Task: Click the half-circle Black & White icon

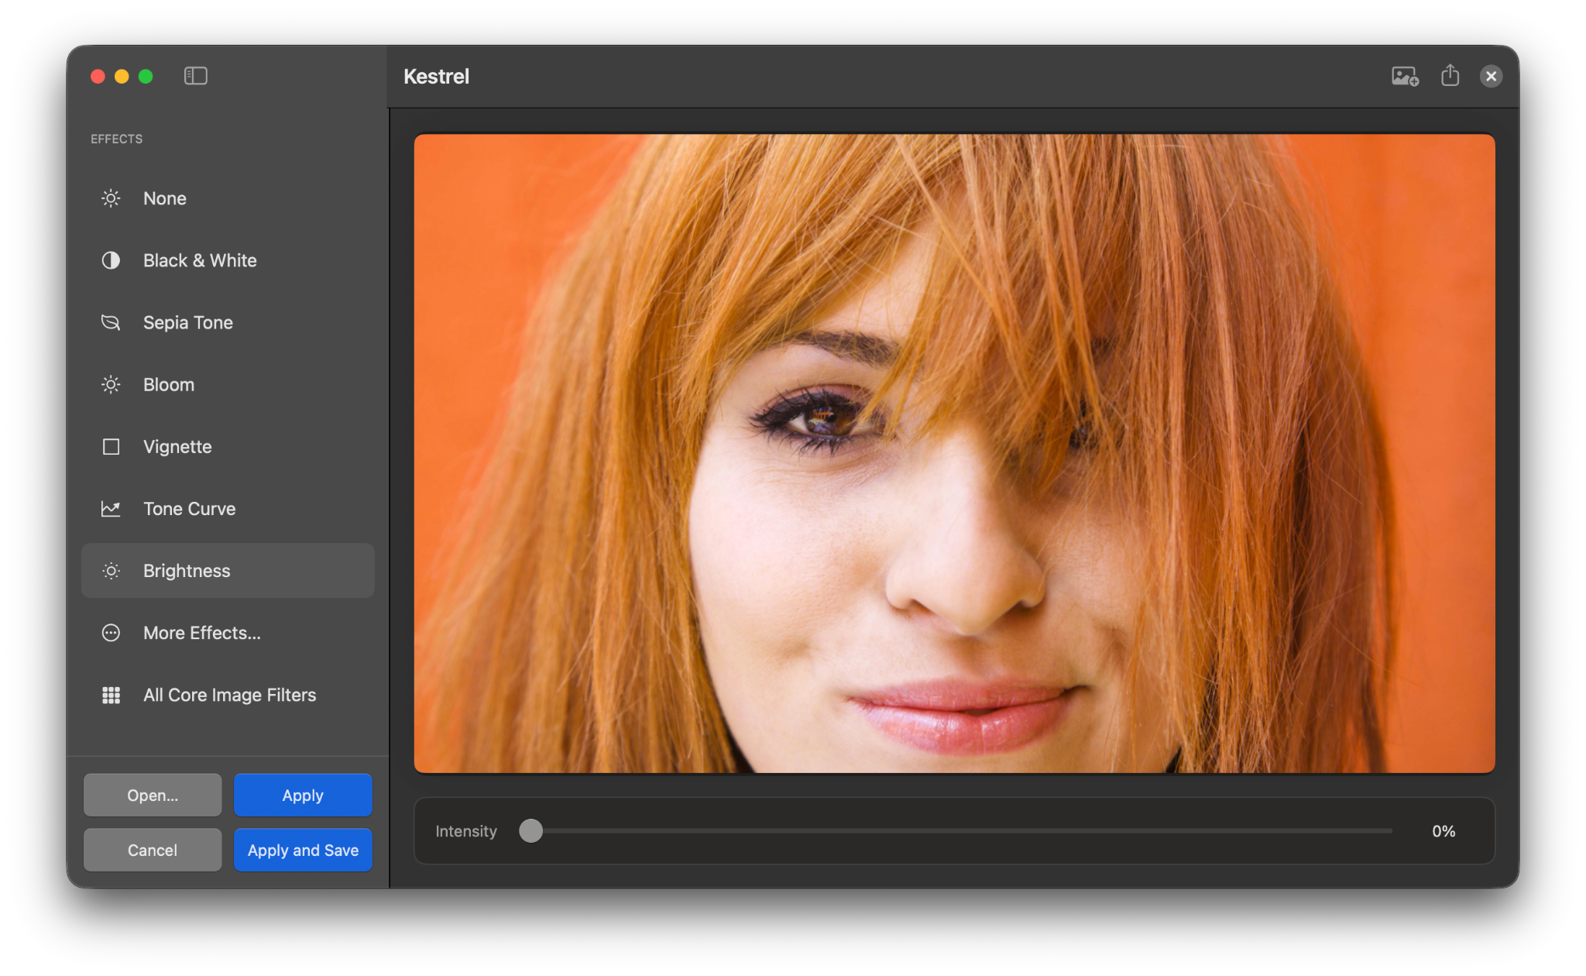Action: (111, 260)
